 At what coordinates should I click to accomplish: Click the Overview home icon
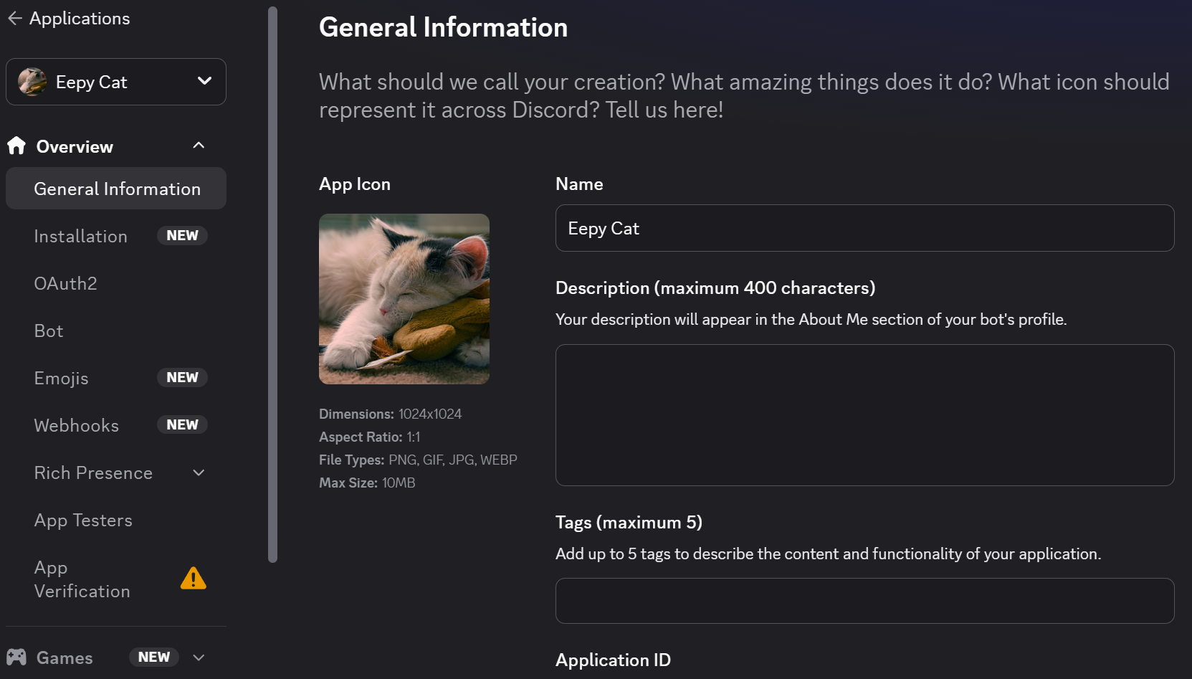point(16,146)
